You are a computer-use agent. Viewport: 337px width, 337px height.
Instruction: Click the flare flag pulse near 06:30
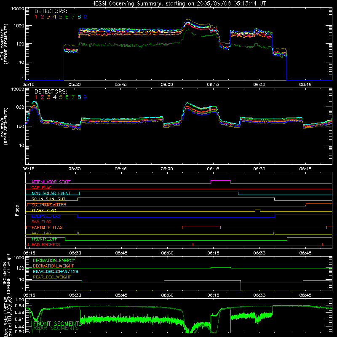[257, 210]
